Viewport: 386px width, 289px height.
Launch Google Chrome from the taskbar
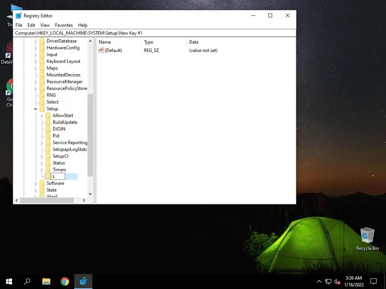[x=65, y=281]
